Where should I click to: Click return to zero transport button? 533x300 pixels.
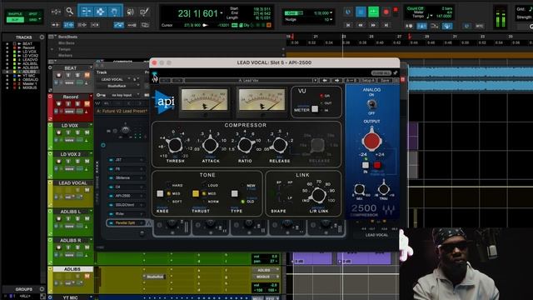tap(348, 25)
